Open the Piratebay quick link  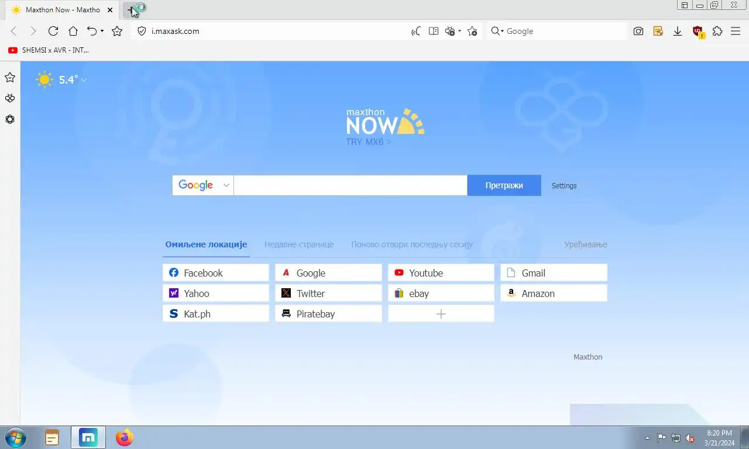tap(328, 313)
